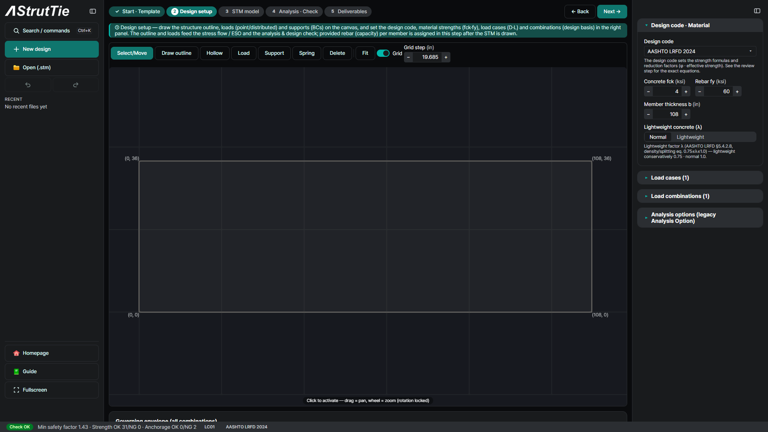Expand Analysis options section
This screenshot has width=768, height=432.
pos(700,218)
